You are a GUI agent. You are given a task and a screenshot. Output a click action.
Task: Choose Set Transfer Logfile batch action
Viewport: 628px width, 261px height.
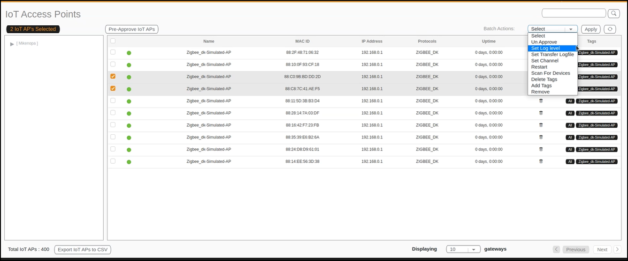pos(552,54)
